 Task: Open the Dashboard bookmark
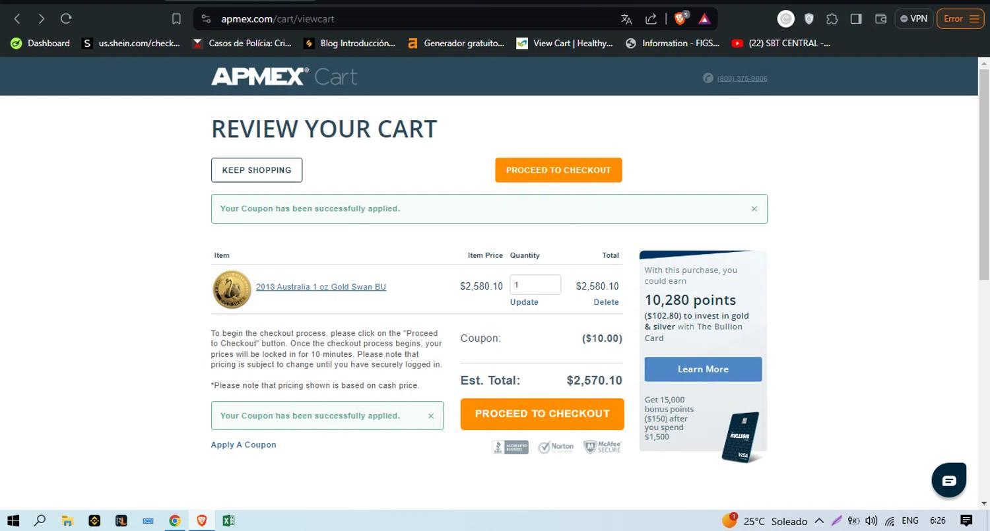(x=40, y=43)
